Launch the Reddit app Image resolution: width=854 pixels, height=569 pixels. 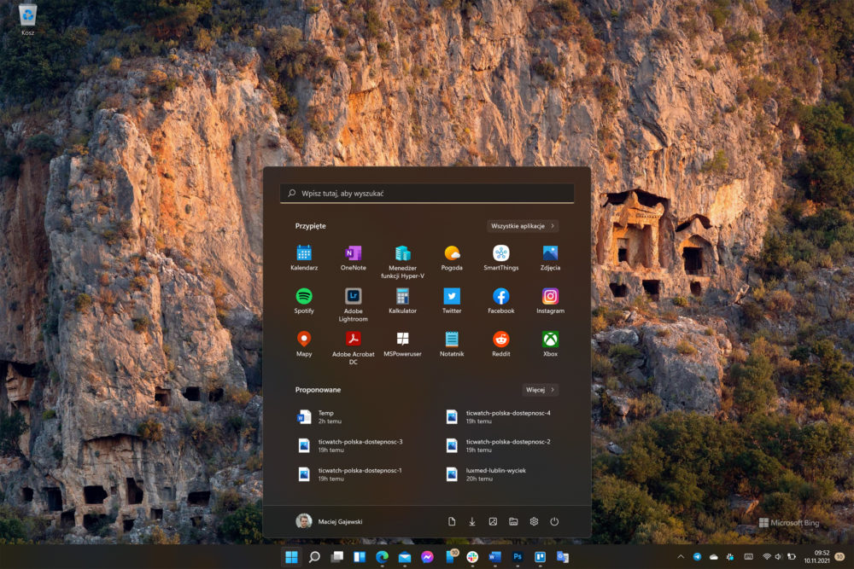(501, 344)
